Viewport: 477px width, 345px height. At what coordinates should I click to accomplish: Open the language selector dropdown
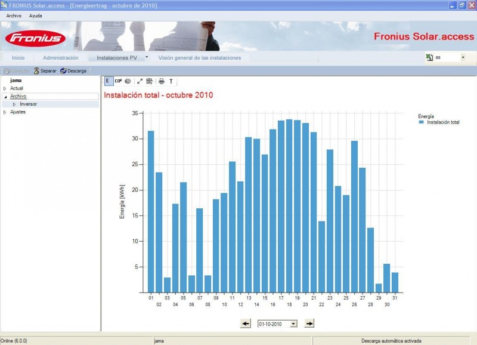pyautogui.click(x=463, y=57)
